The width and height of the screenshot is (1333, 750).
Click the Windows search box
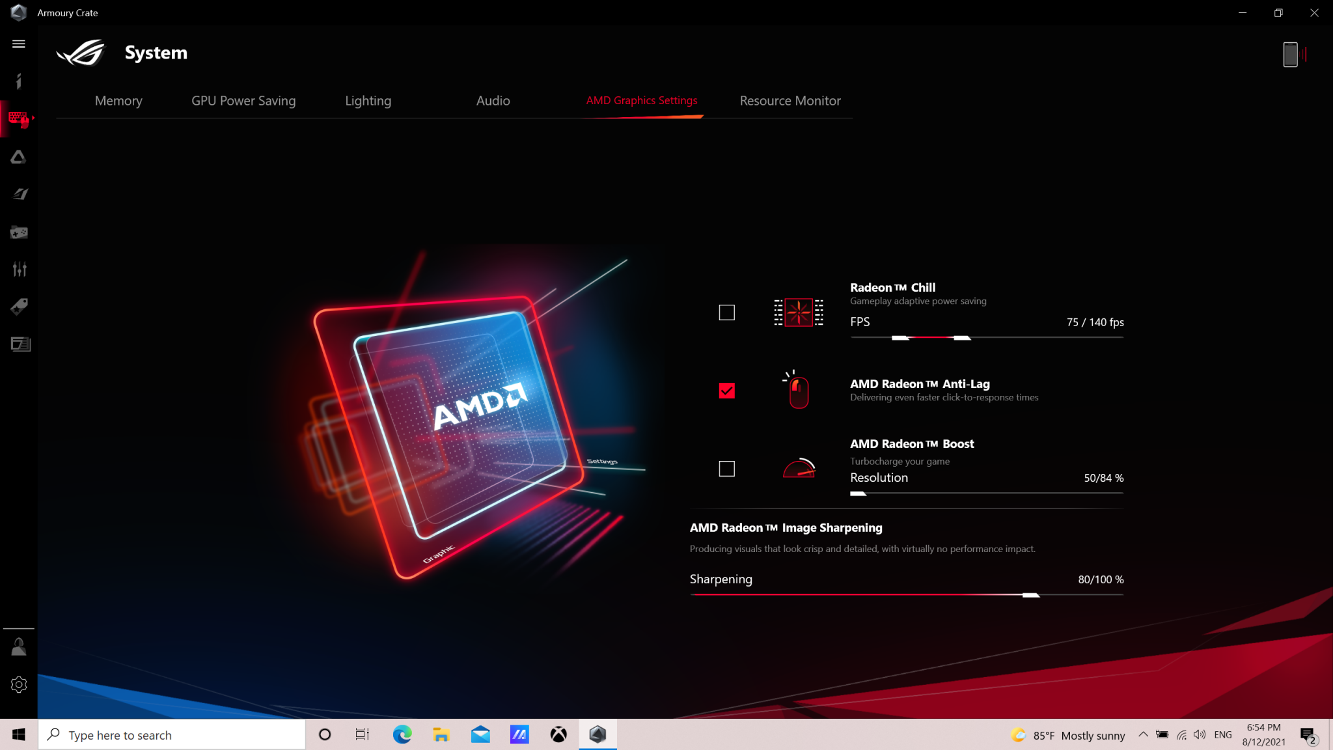(172, 734)
